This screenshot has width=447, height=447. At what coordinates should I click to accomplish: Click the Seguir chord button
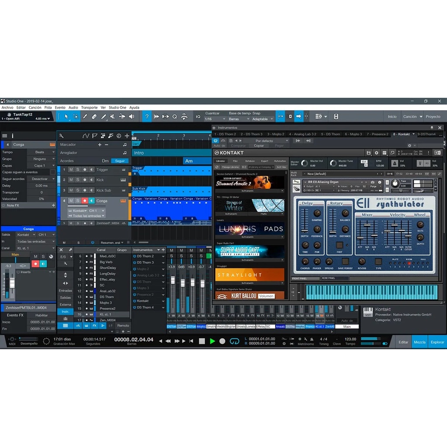point(120,161)
